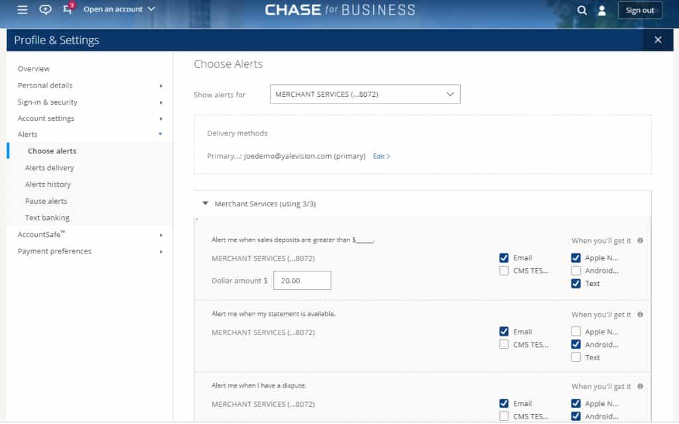Uncheck Email for the sales deposits alert
The height and width of the screenshot is (424, 679).
click(x=503, y=257)
